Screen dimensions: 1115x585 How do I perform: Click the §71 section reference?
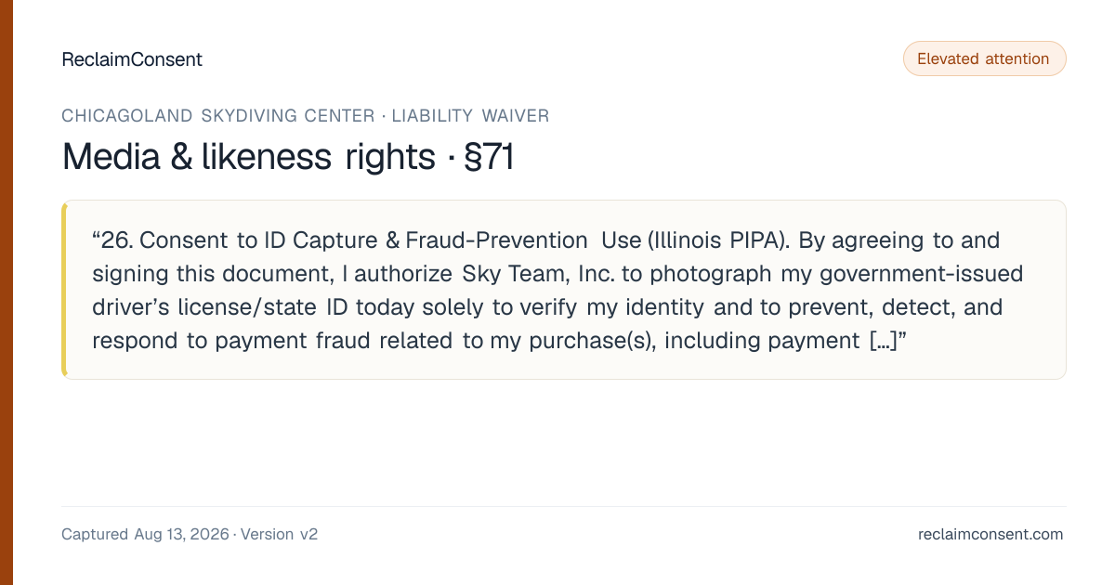(x=489, y=157)
